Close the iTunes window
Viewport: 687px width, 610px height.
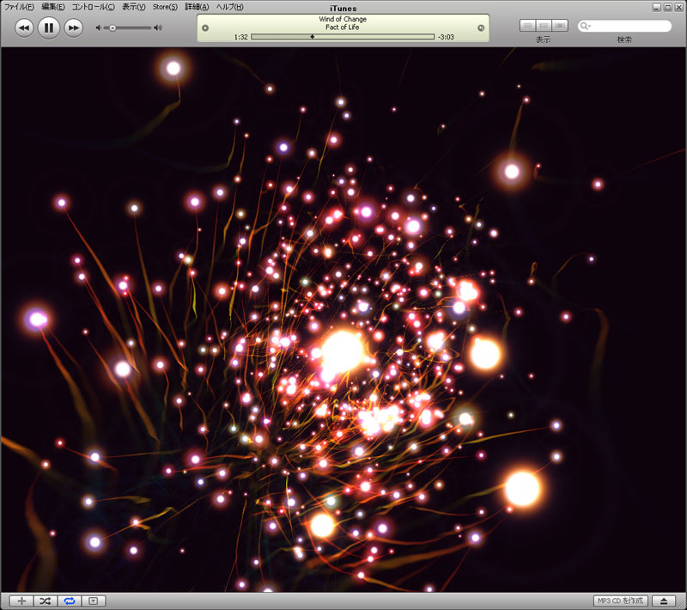click(678, 8)
